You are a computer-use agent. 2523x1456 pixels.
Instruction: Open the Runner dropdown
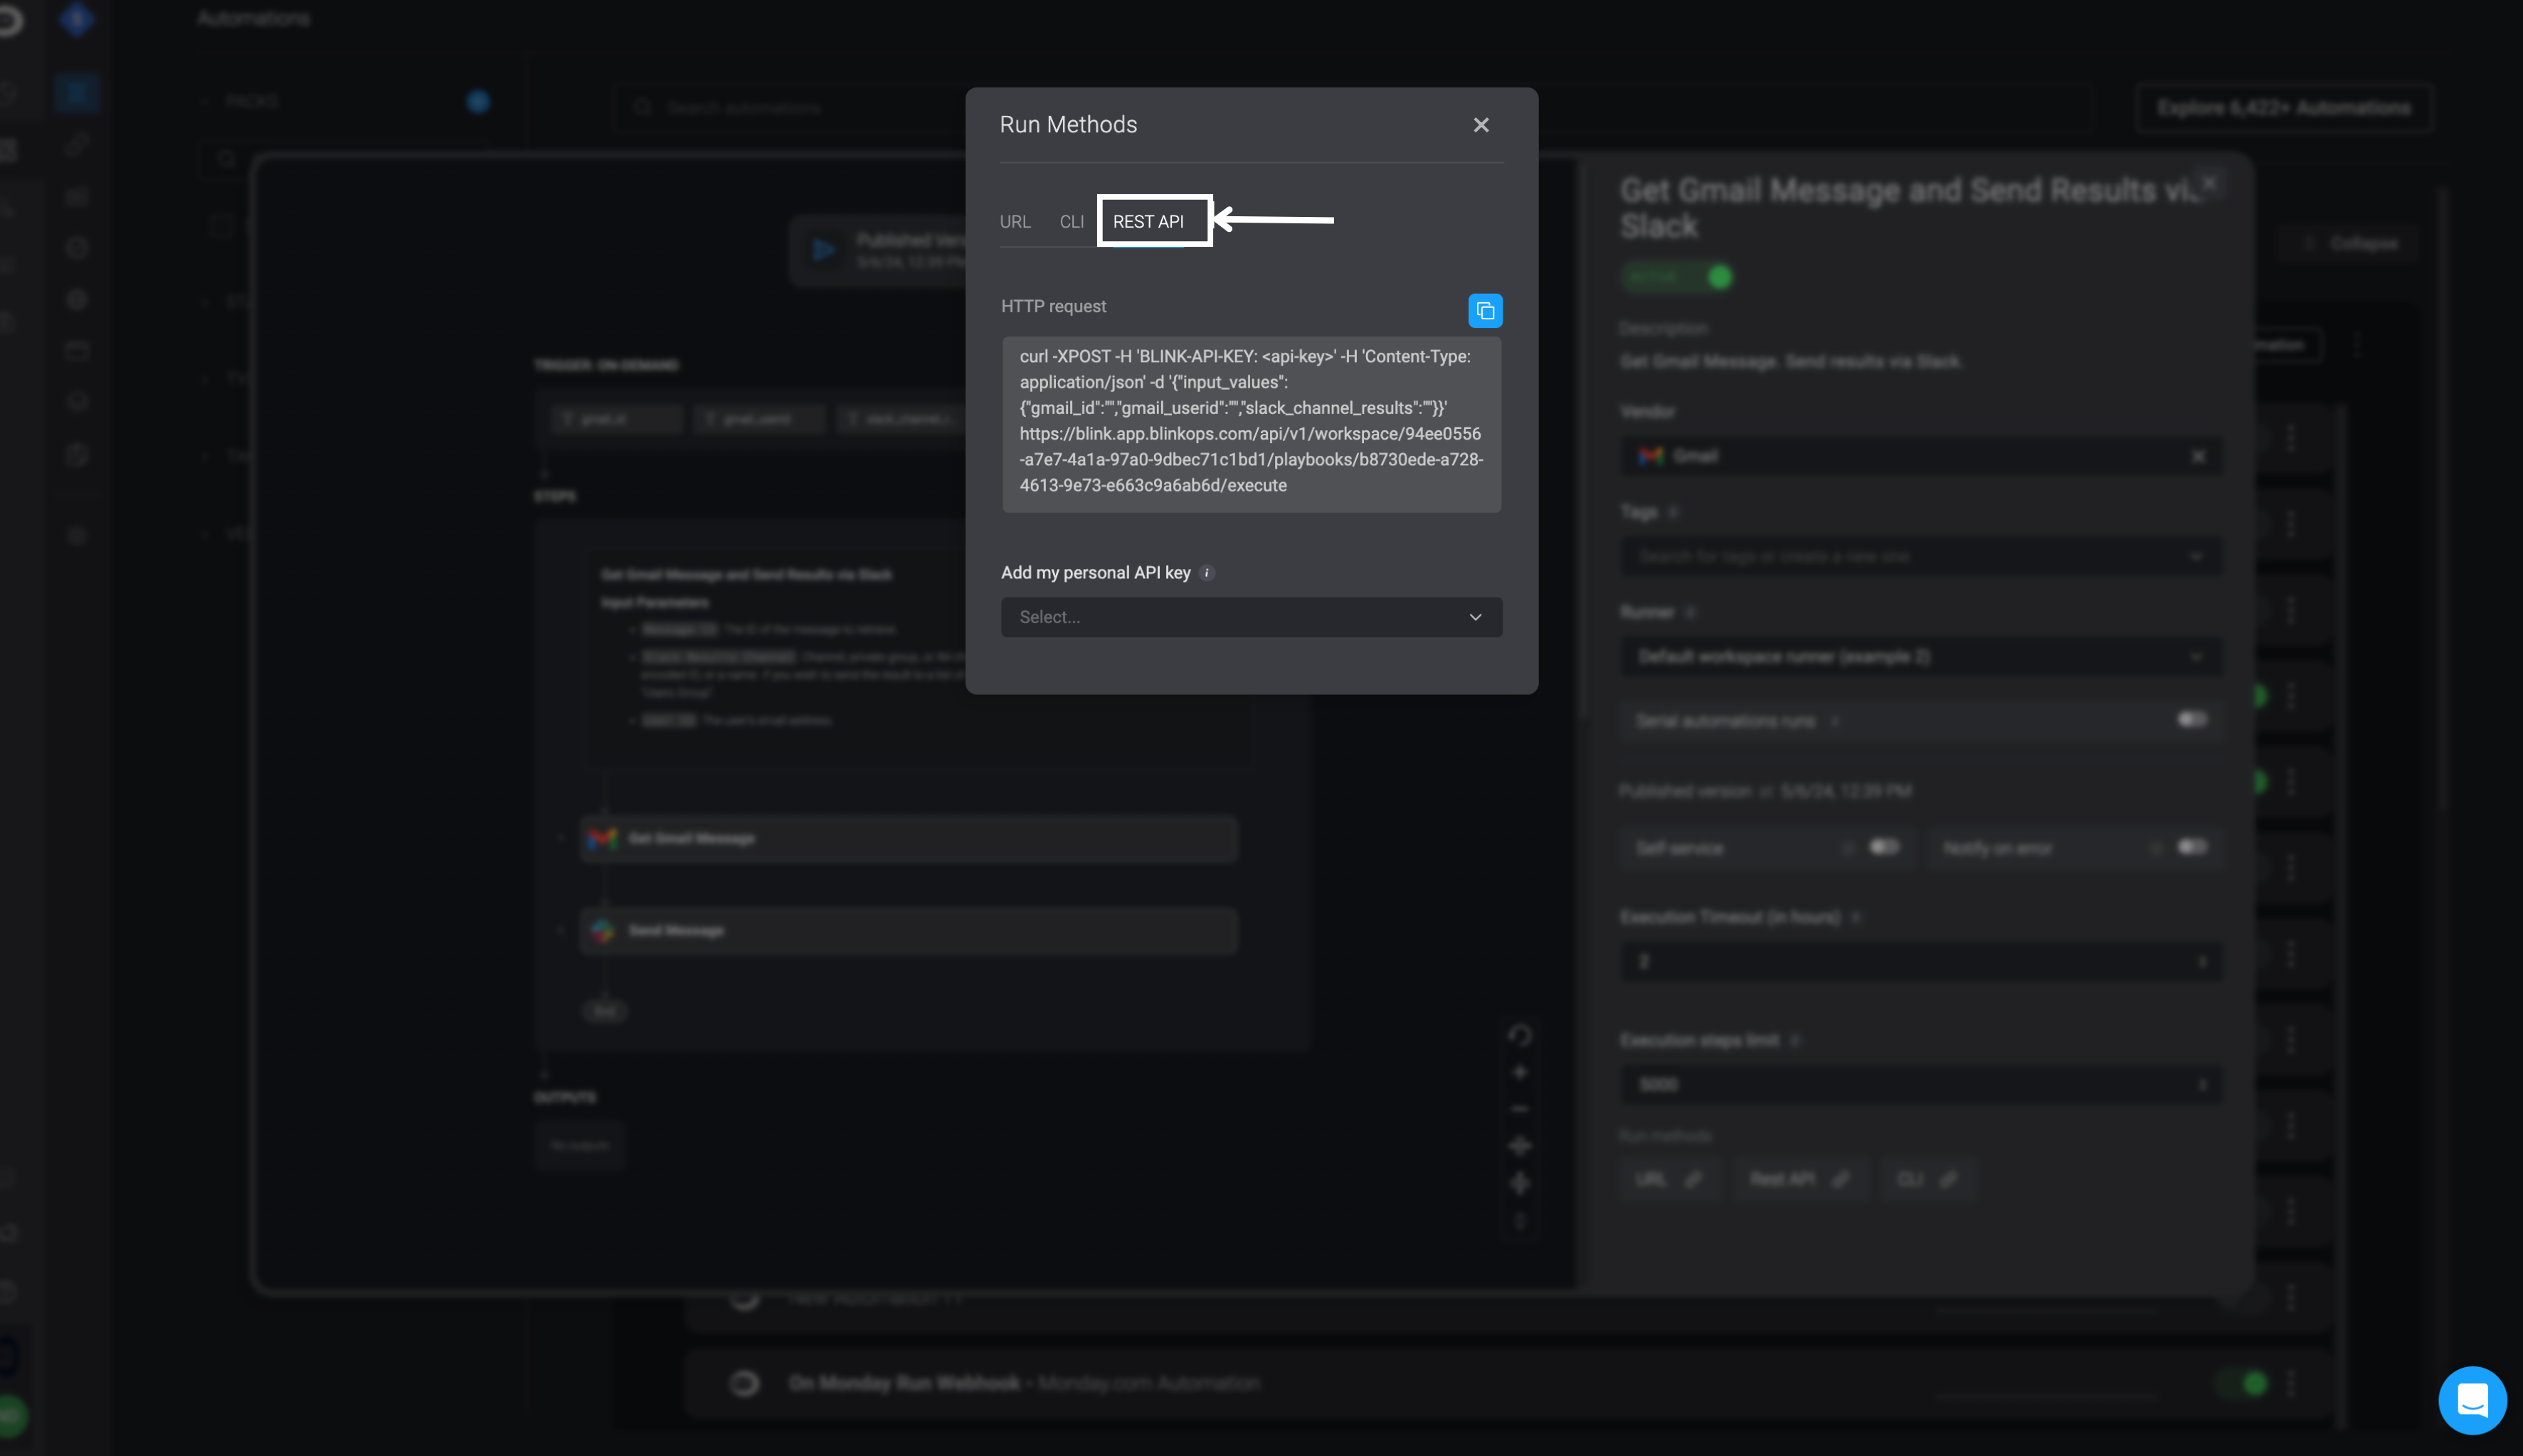[x=1920, y=657]
